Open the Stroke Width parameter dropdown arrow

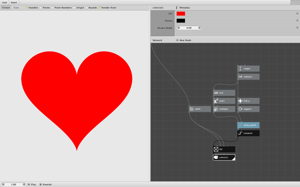pos(297,28)
